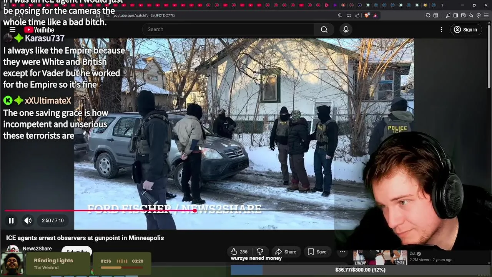Share the ICE agents video
Image resolution: width=492 pixels, height=277 pixels.
click(x=286, y=252)
